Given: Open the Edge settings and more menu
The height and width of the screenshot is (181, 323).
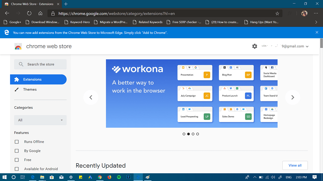Looking at the screenshot, I should pyautogui.click(x=316, y=13).
